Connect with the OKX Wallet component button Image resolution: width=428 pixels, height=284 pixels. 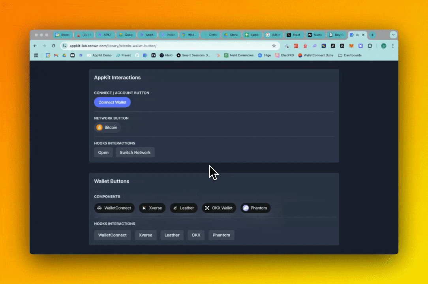tap(219, 208)
